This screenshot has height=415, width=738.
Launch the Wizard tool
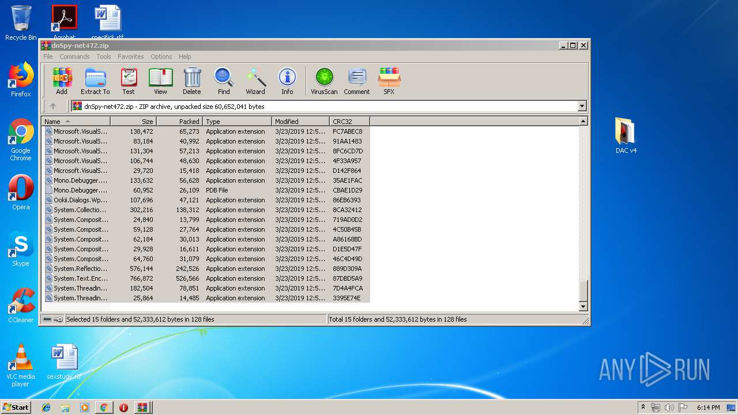coord(255,81)
